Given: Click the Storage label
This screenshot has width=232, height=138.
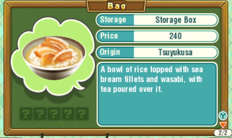Looking at the screenshot, I should [113, 20].
